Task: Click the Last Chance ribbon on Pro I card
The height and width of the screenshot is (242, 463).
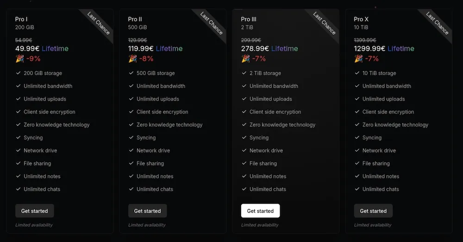Action: point(99,24)
